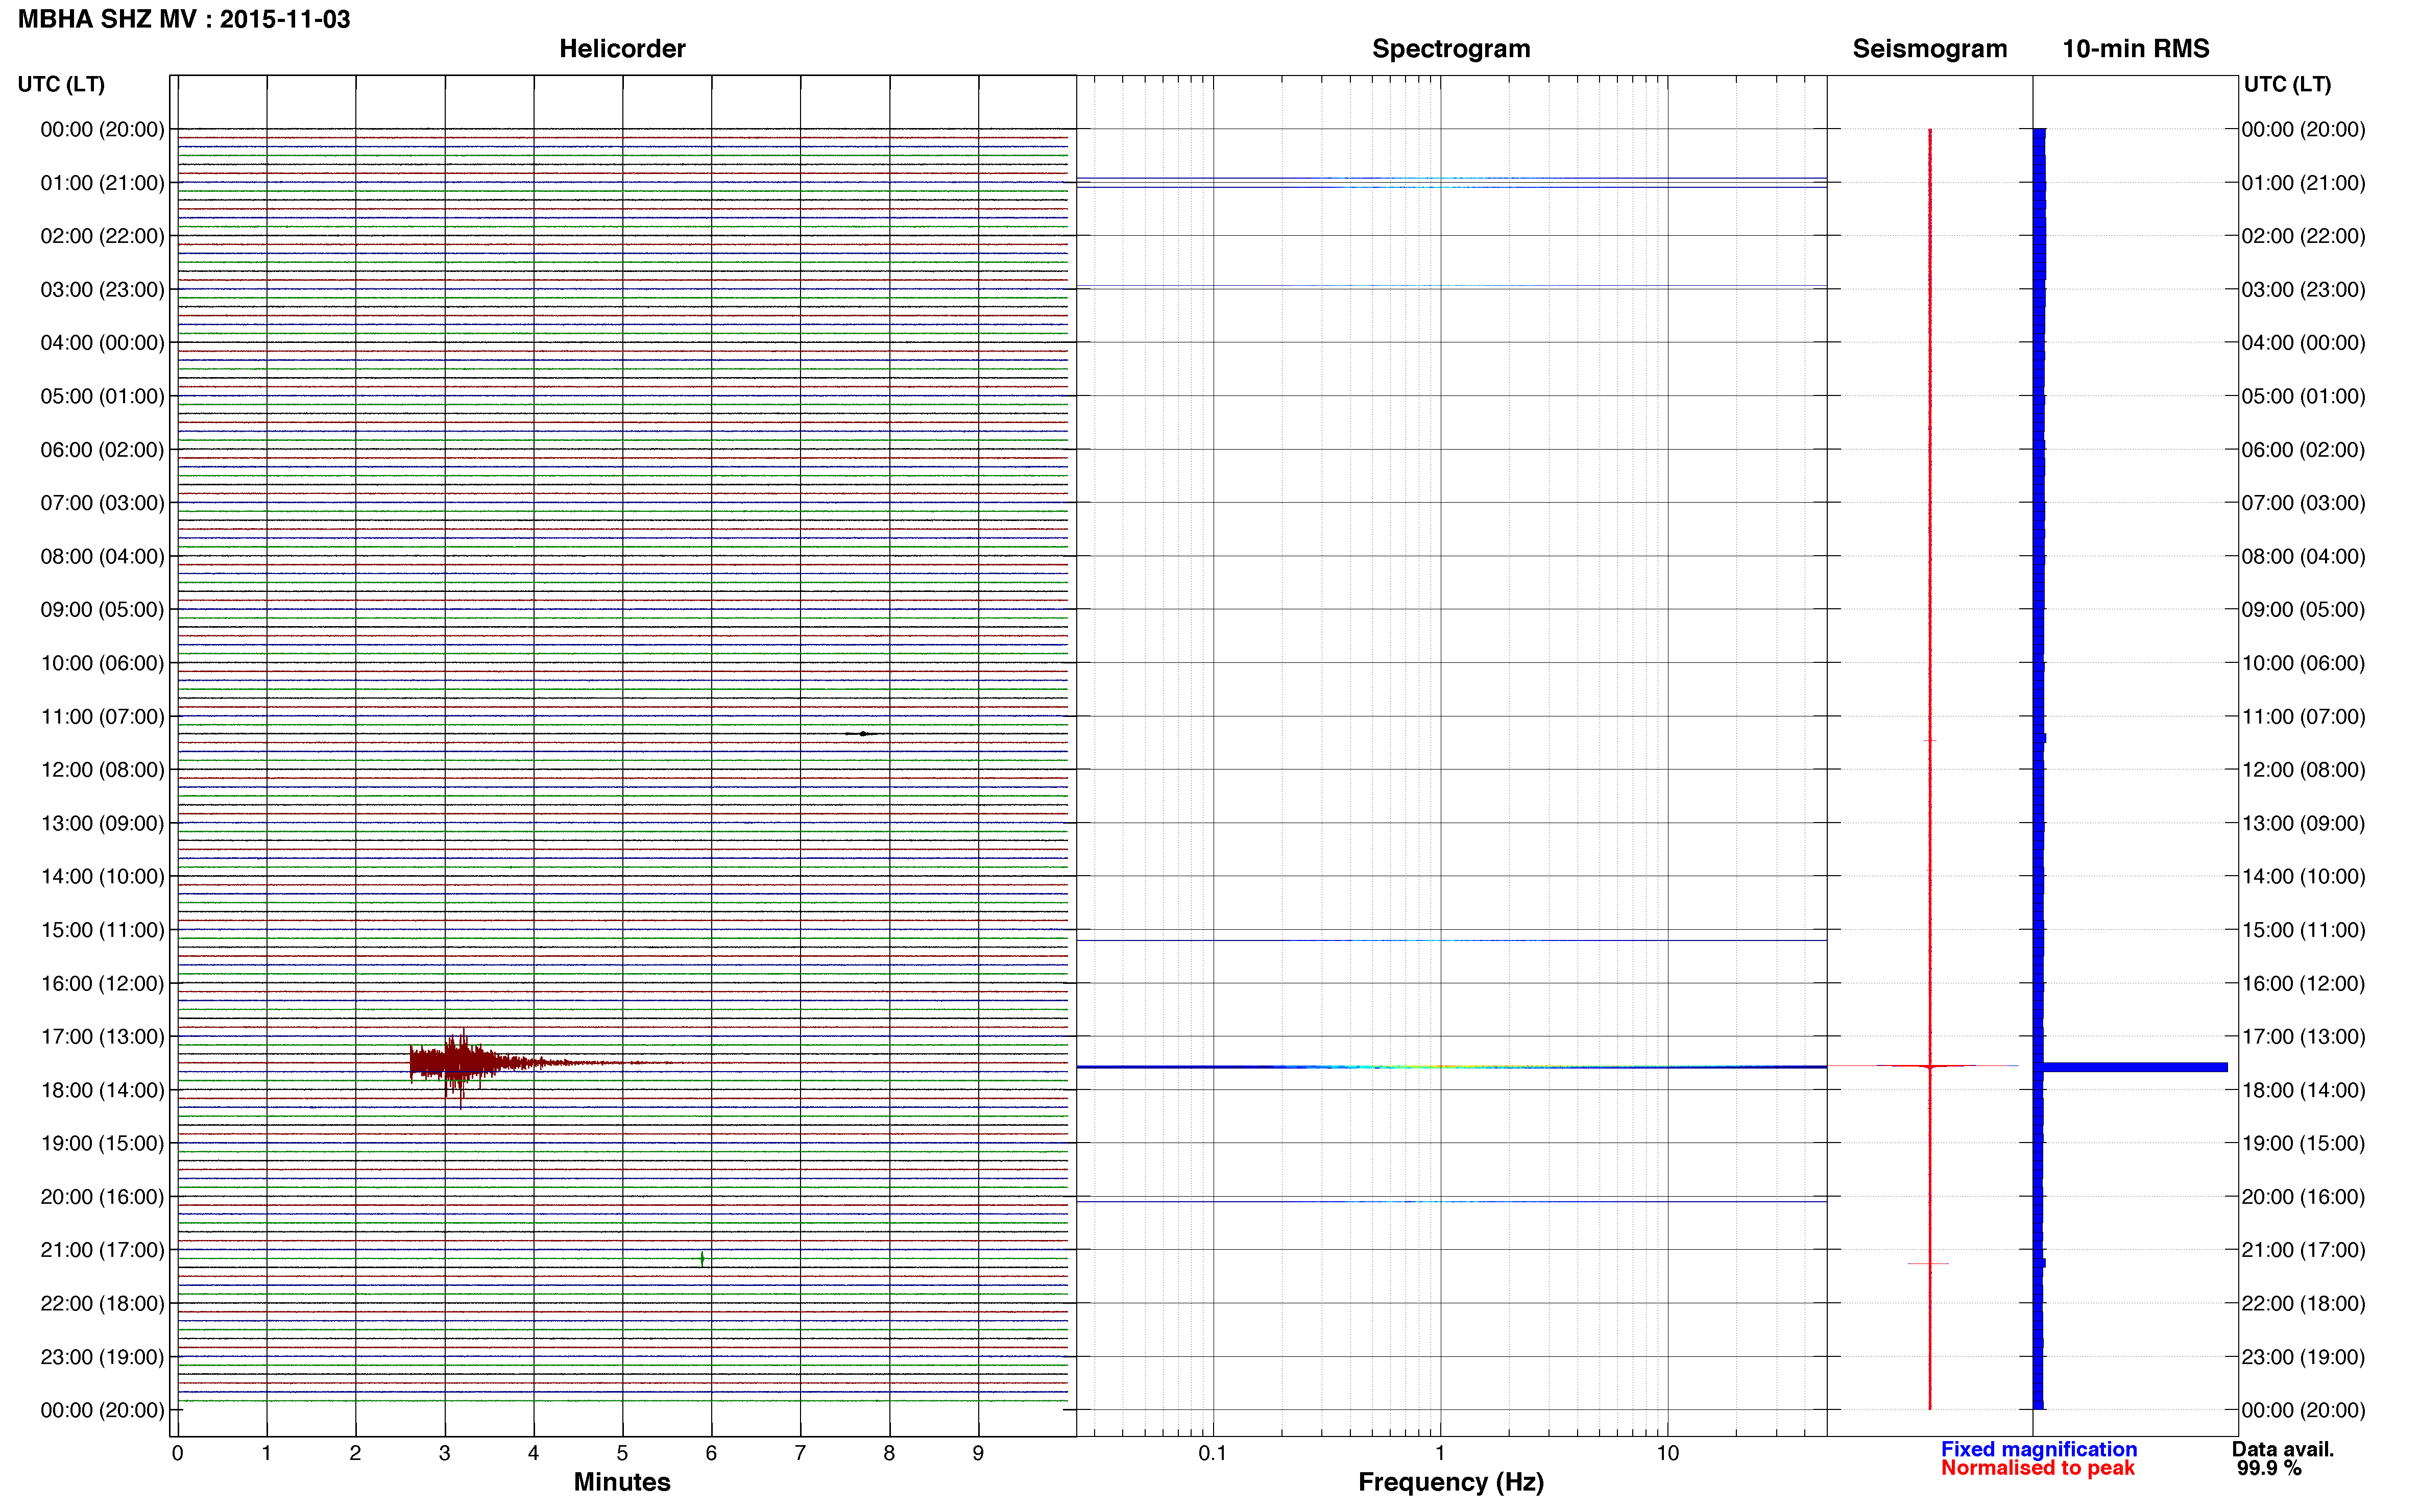2420x1512 pixels.
Task: Click minute tick label 0 on the helicorder axis
Action: (177, 1453)
